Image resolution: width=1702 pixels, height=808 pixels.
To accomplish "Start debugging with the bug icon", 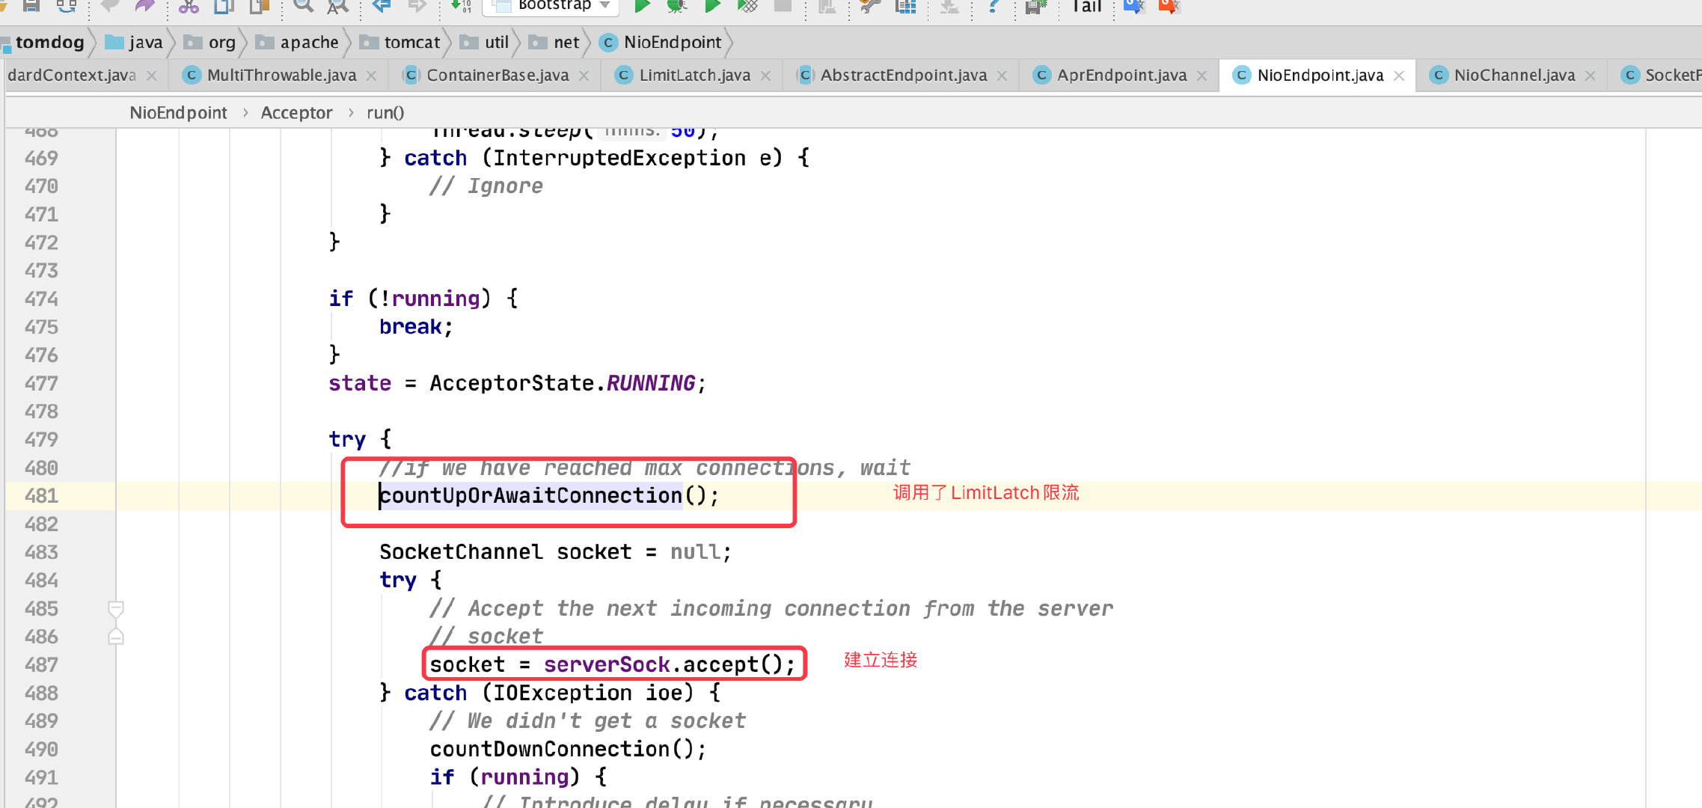I will click(x=677, y=5).
